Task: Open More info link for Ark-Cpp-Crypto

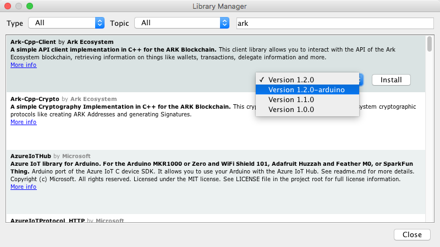Action: (x=23, y=122)
